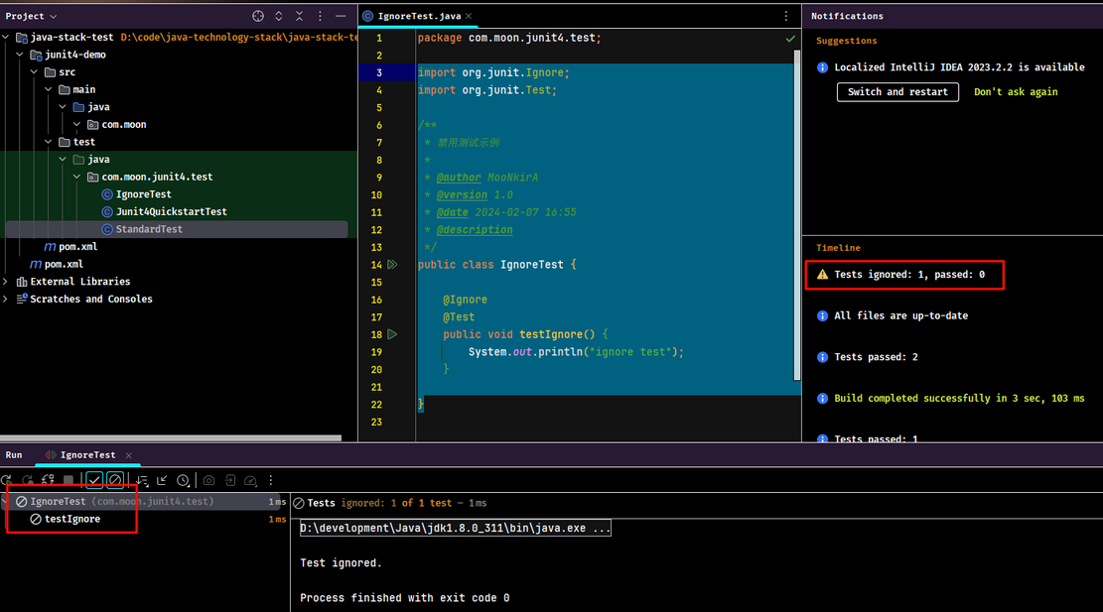Viewport: 1103px width, 612px height.
Task: Open Project view mode dropdown
Action: [x=31, y=16]
